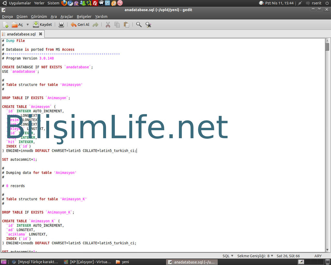
Task: Create a new document in gedit
Action: pyautogui.click(x=5, y=24)
